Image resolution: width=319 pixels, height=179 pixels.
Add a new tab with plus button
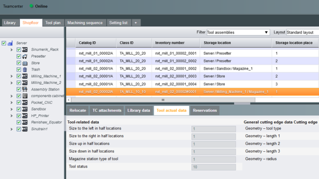136,23
